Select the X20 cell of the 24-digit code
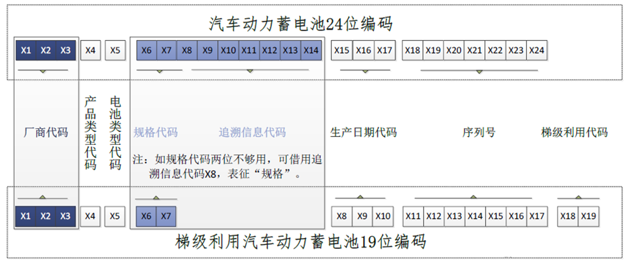Screen dimensions: 629x275 click(454, 50)
